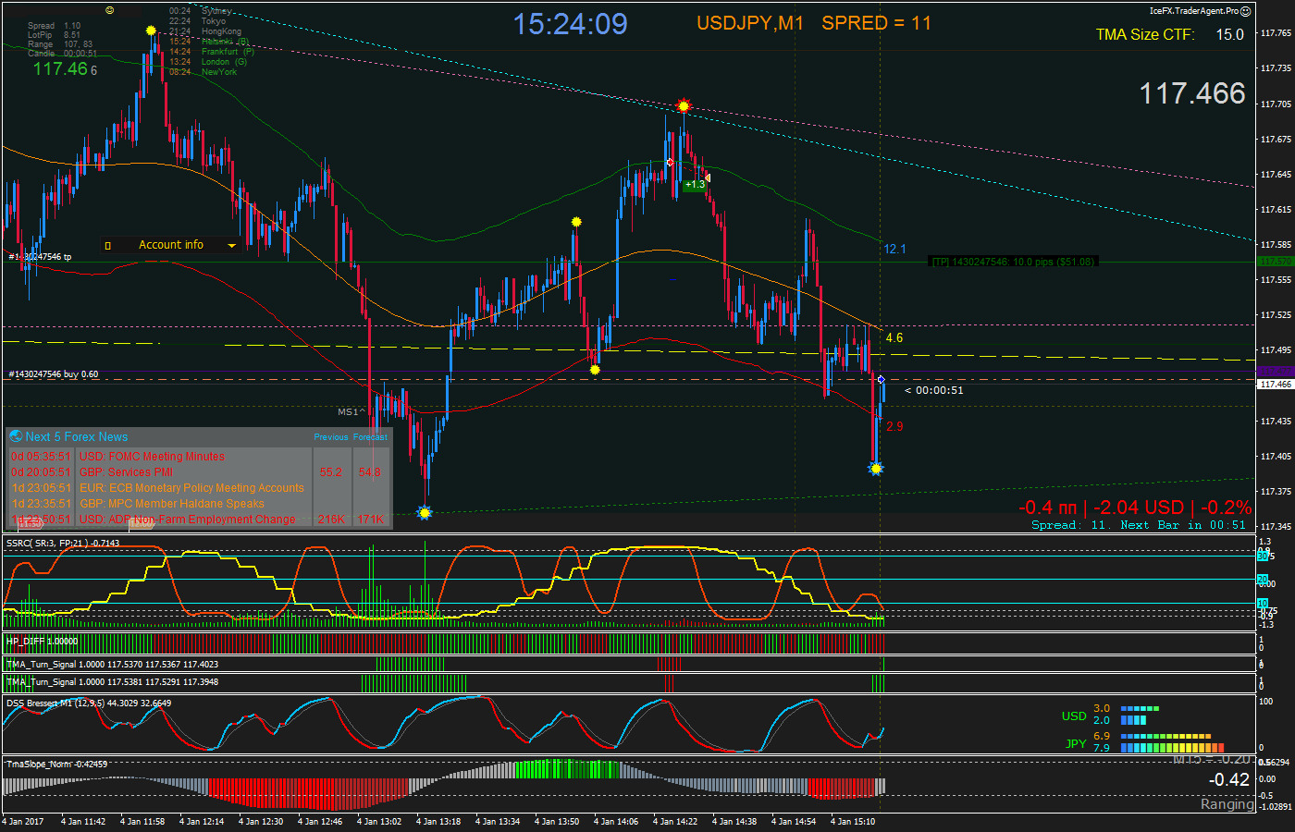Click the 171K forecast value for ADP
Screen dimensions: 1295x832
tap(370, 520)
